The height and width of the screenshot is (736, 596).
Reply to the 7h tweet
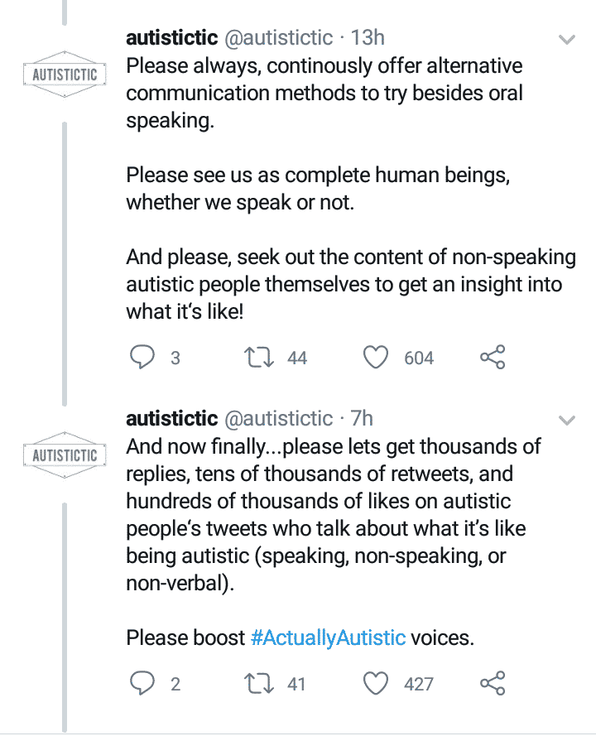pyautogui.click(x=144, y=684)
